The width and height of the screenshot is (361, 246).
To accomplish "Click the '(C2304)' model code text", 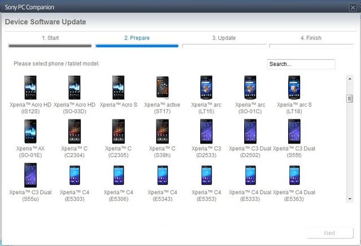I will click(x=74, y=155).
